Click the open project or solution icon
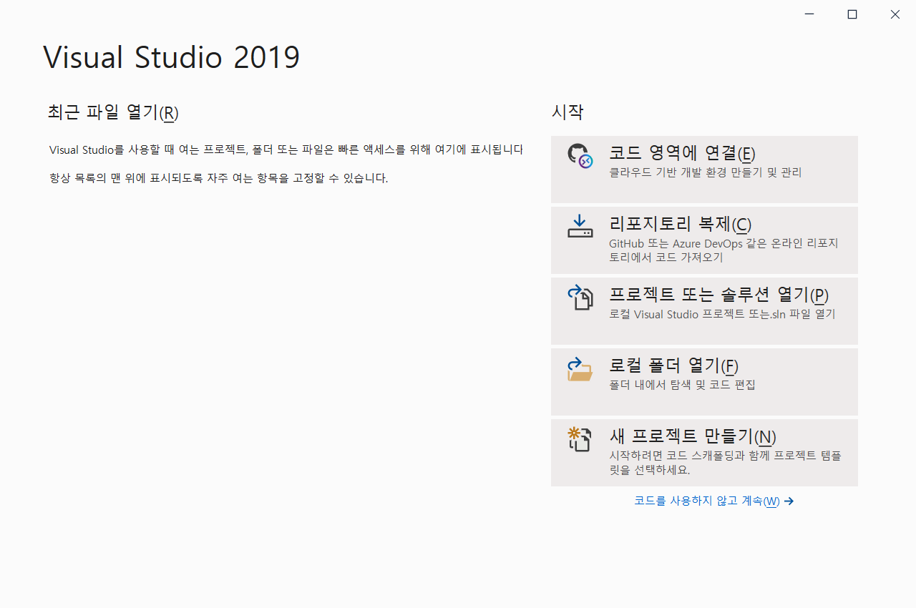916x608 pixels. (x=580, y=298)
